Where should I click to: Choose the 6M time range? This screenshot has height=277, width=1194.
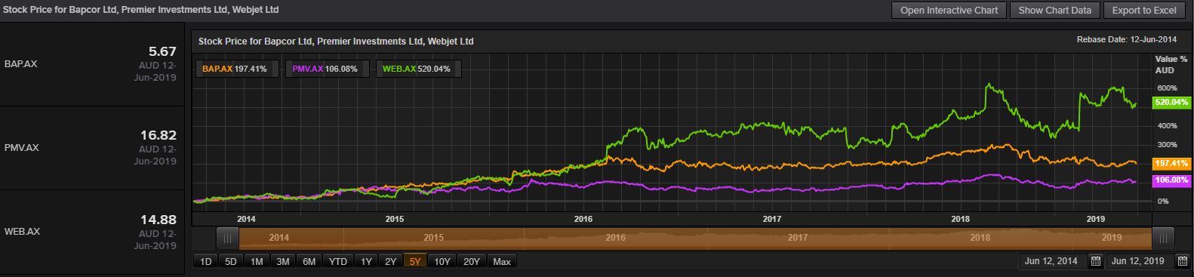(309, 261)
